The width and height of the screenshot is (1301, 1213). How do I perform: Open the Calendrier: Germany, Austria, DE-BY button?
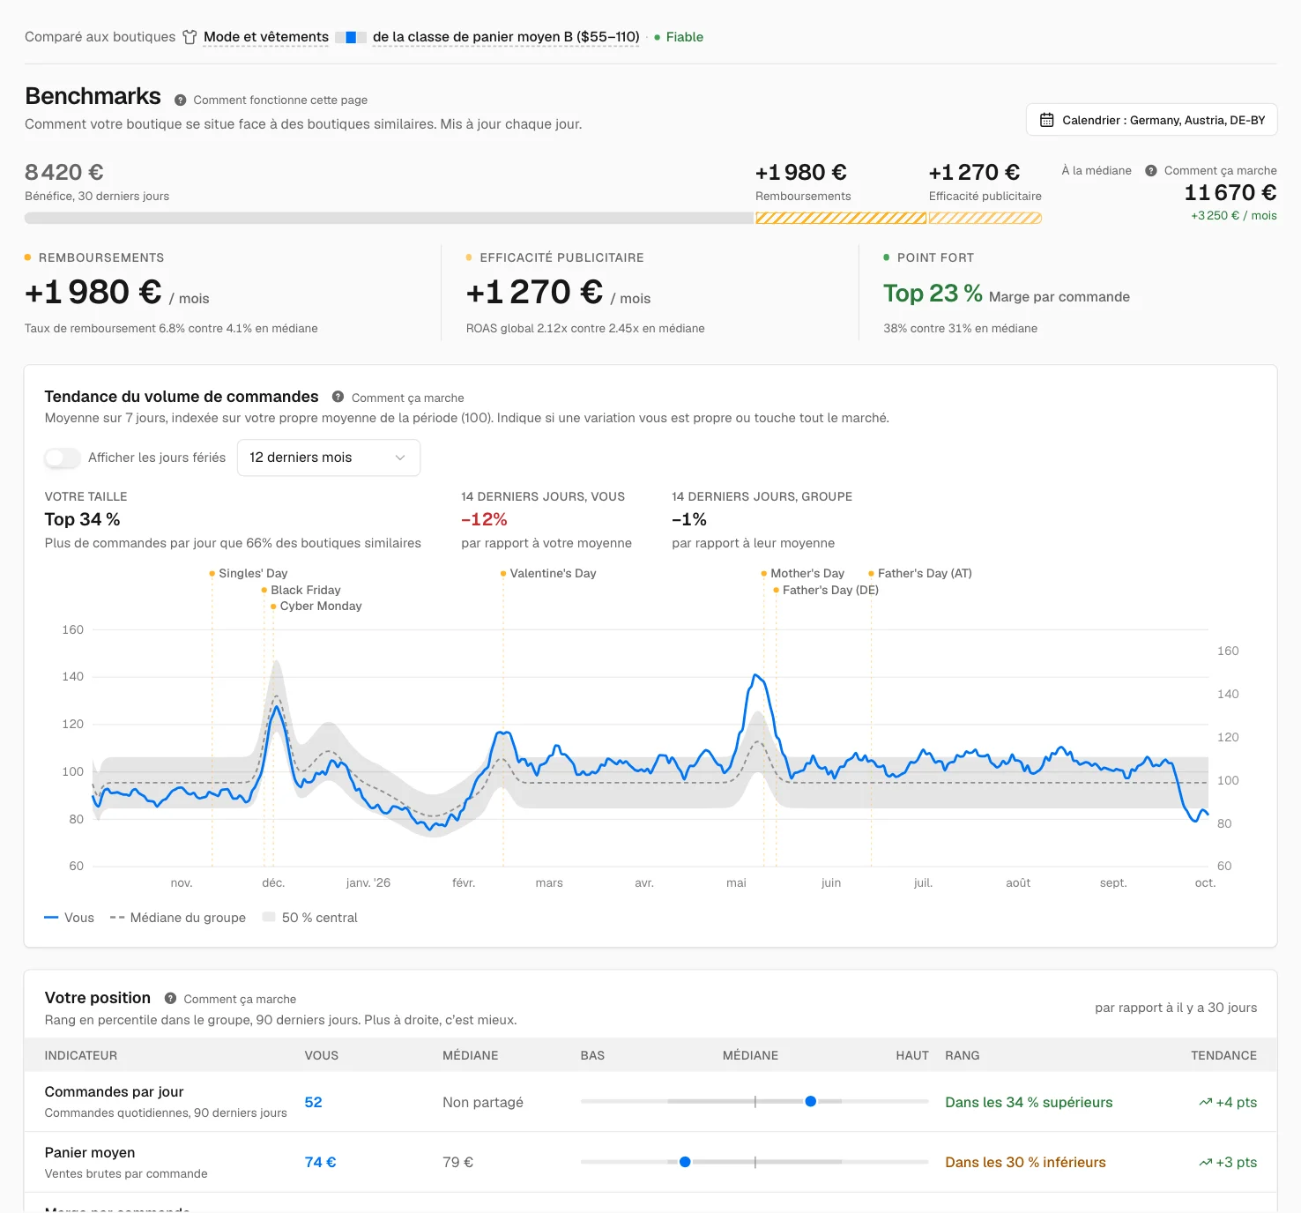point(1151,120)
